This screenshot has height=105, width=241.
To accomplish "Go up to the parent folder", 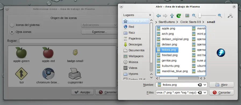I will pos(172,16).
